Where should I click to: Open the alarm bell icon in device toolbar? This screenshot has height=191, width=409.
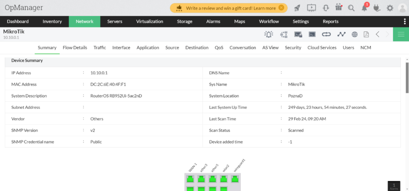269,34
